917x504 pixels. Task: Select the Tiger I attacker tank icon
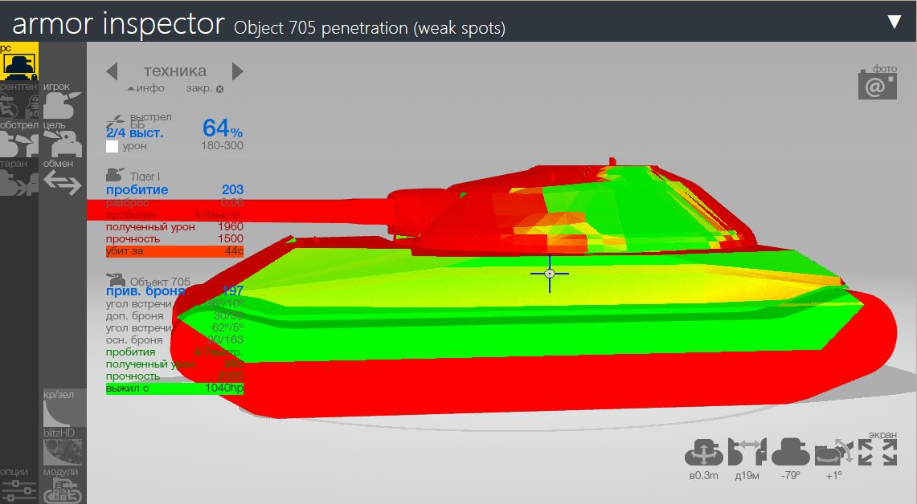(115, 175)
